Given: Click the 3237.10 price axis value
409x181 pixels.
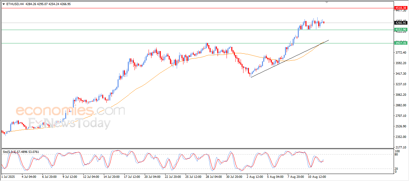Looking at the screenshot, I should click(401, 84).
